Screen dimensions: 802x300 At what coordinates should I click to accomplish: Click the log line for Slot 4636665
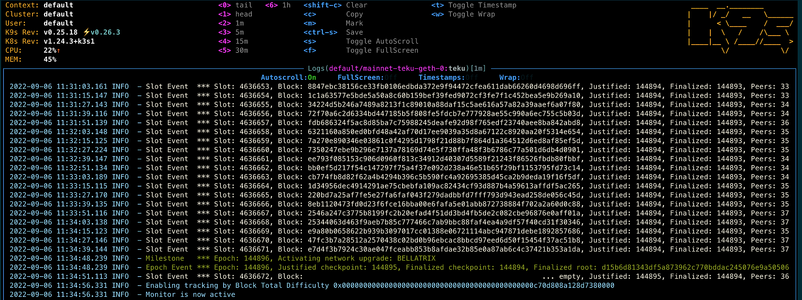click(399, 195)
